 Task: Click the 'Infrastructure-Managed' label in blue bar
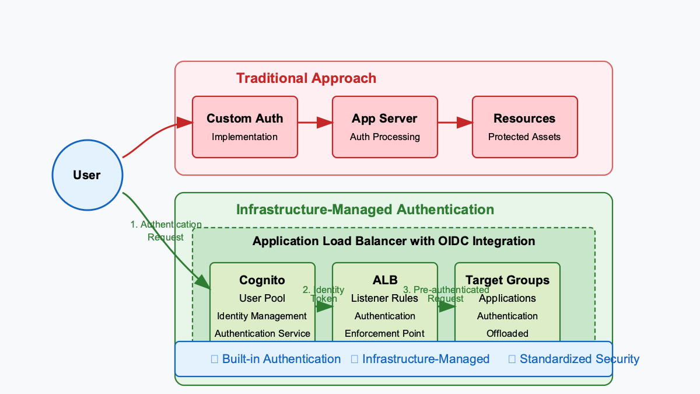click(426, 359)
